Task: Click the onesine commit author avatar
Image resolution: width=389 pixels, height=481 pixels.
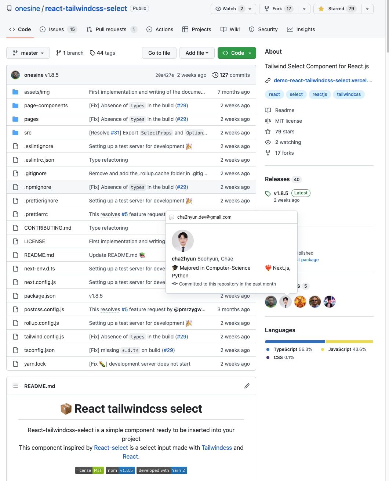Action: coord(15,75)
